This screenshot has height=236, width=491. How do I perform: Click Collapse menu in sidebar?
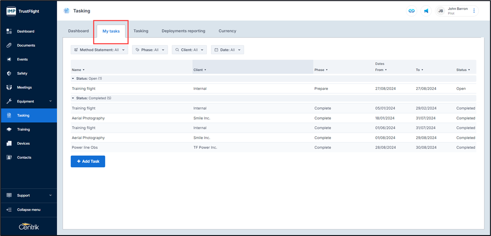click(28, 210)
